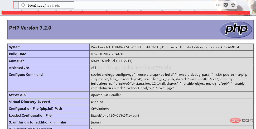Viewport: 256px width, 129px height.
Task: Select the C:\Windows configuration path value
Action: (100, 109)
